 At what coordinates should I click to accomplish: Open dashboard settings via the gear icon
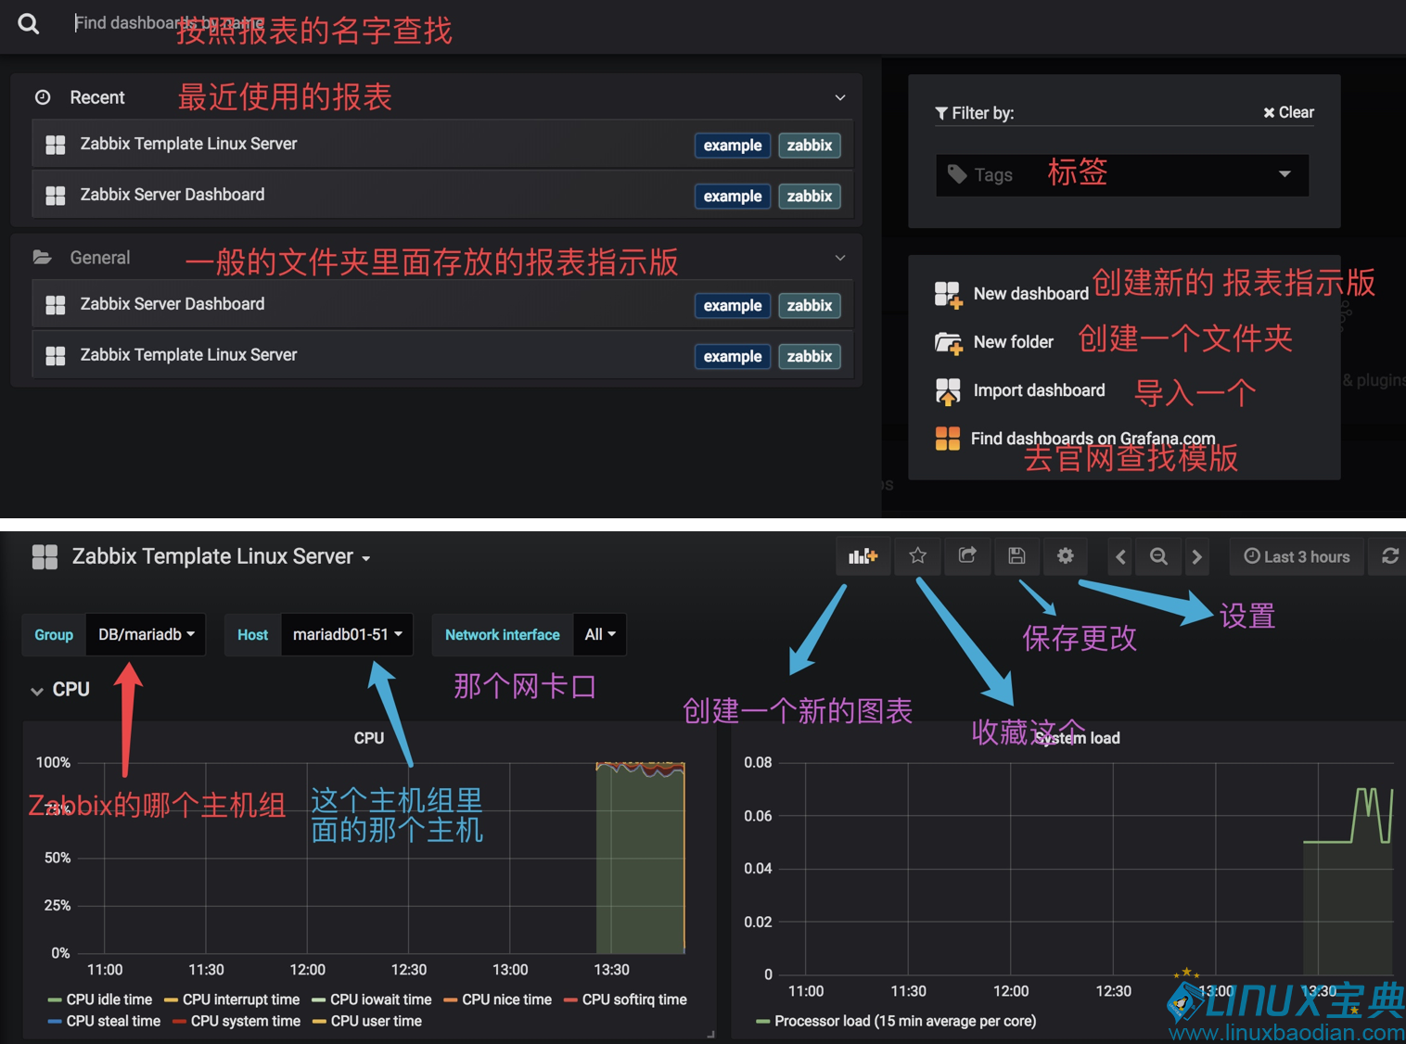(1066, 556)
